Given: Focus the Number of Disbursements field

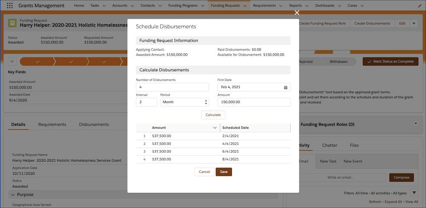Looking at the screenshot, I should [172, 87].
